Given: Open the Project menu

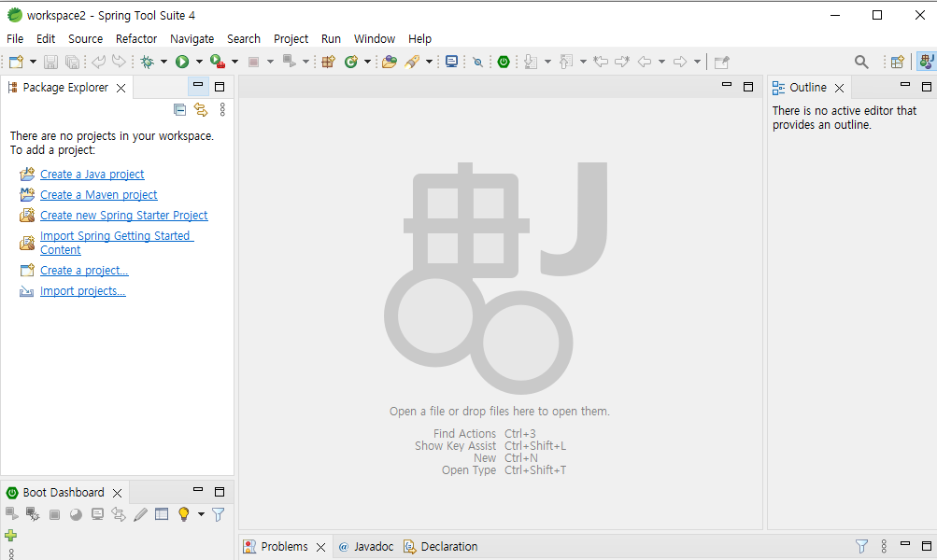Looking at the screenshot, I should (291, 39).
